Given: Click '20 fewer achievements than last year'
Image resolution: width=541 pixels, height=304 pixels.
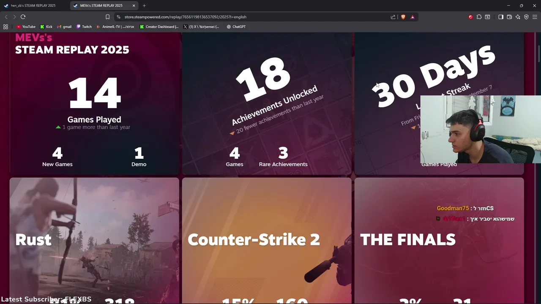Looking at the screenshot, I should point(280,114).
